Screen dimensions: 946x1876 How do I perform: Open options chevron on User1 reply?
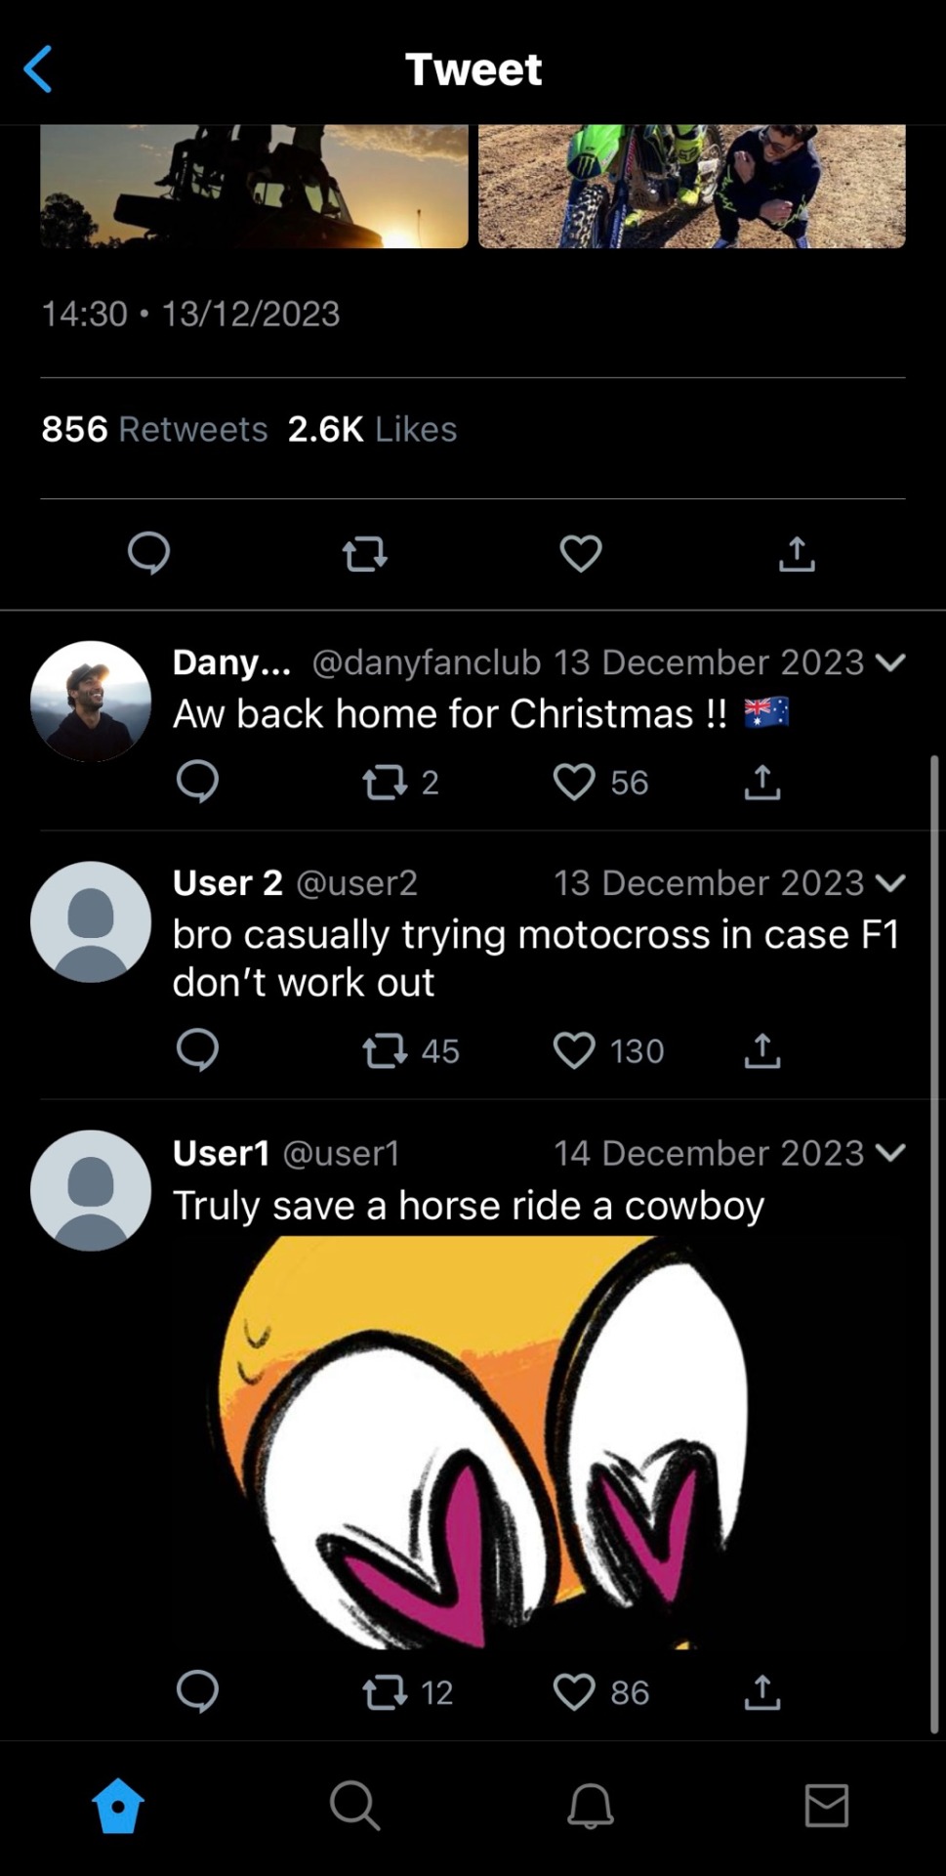890,1153
